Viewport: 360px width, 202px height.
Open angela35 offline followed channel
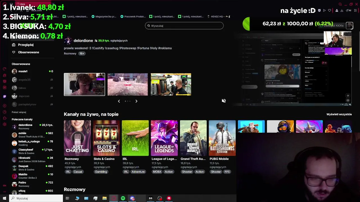click(32, 80)
